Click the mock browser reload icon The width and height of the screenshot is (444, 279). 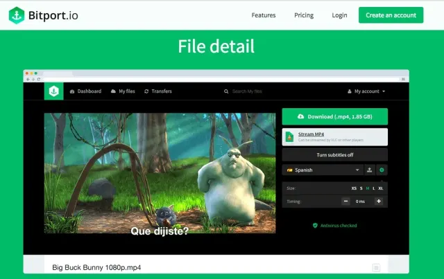tap(39, 80)
